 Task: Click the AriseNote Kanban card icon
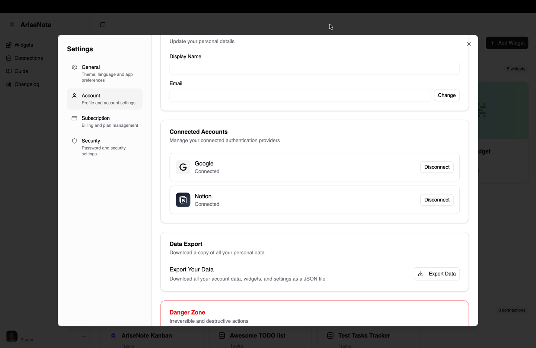pyautogui.click(x=114, y=335)
